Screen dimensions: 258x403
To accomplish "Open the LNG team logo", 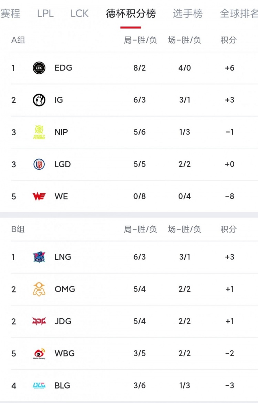I will [39, 257].
